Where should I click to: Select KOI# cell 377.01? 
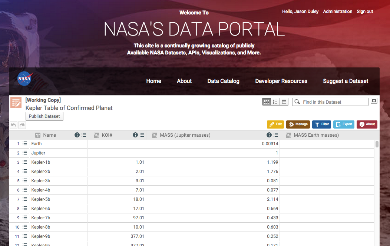click(x=117, y=236)
